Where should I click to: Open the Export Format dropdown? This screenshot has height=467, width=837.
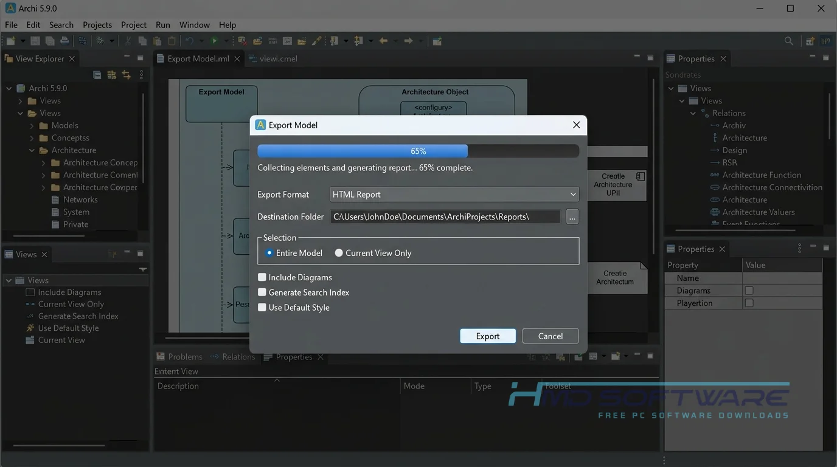coord(454,195)
